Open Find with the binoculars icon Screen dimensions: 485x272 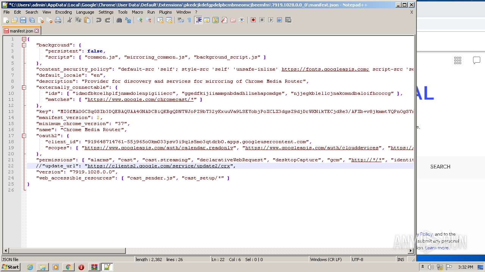click(119, 20)
